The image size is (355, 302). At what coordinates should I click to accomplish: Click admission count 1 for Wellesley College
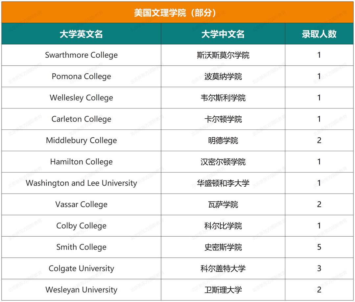pyautogui.click(x=319, y=98)
